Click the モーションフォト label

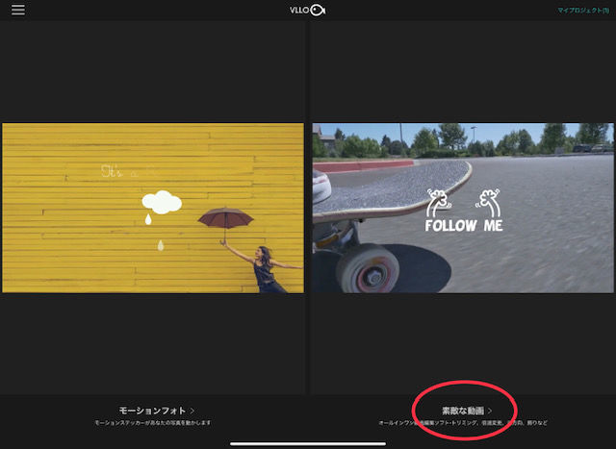[x=152, y=411]
